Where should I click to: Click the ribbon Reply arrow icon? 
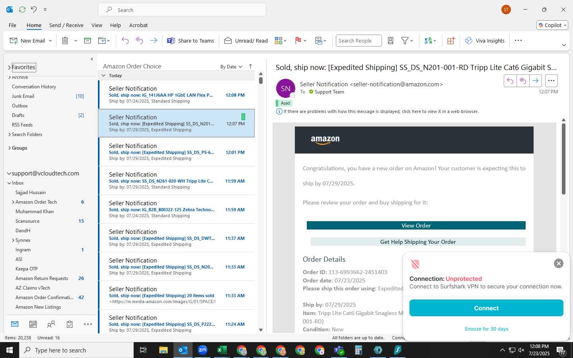125,41
